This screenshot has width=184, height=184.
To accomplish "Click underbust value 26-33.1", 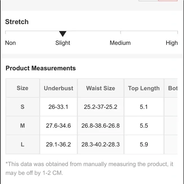I will pos(58,107).
